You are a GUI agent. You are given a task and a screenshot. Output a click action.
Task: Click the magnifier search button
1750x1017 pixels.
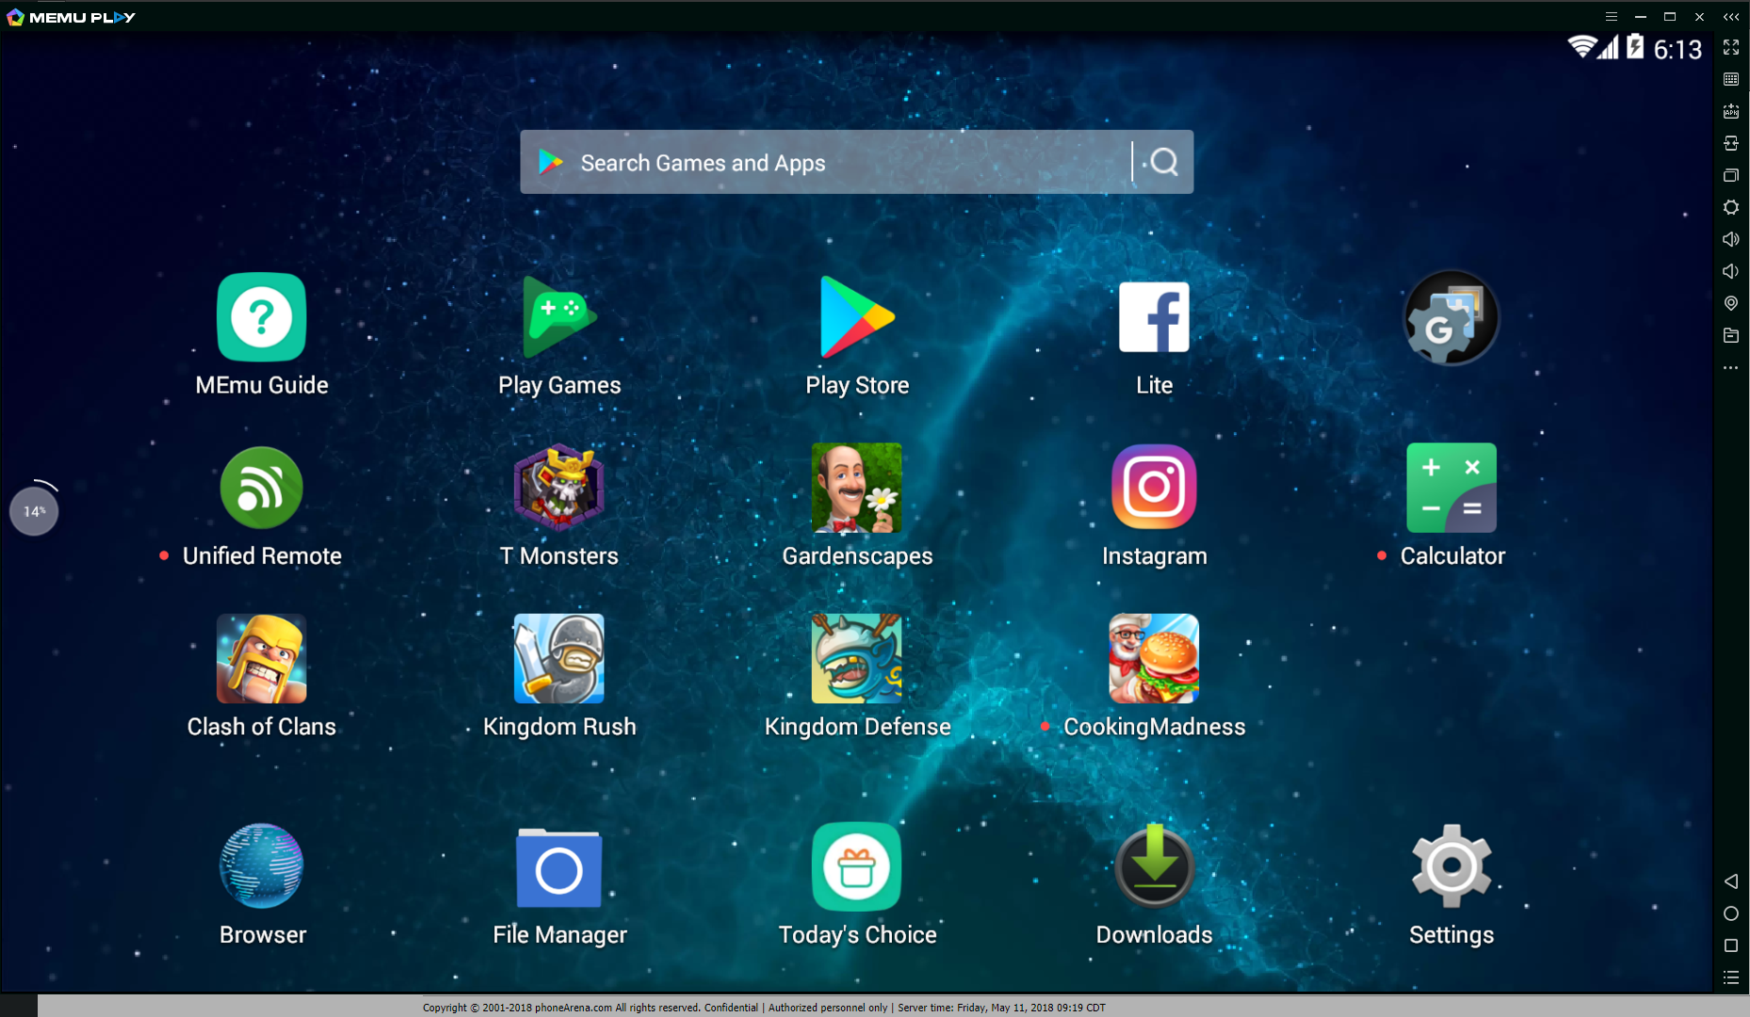[x=1164, y=162]
